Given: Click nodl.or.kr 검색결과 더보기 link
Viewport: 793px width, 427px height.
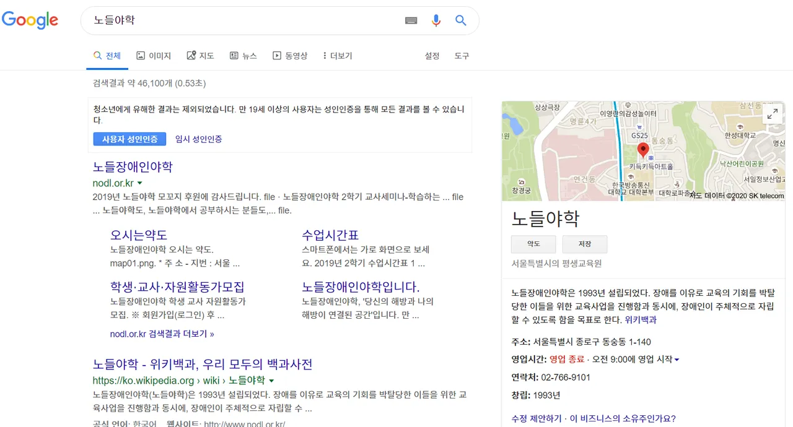Looking at the screenshot, I should (162, 334).
